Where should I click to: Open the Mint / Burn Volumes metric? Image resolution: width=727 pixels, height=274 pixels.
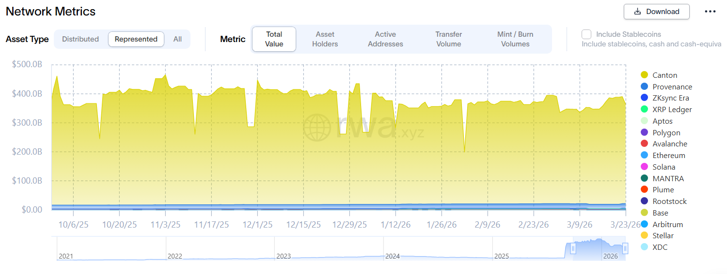point(515,39)
